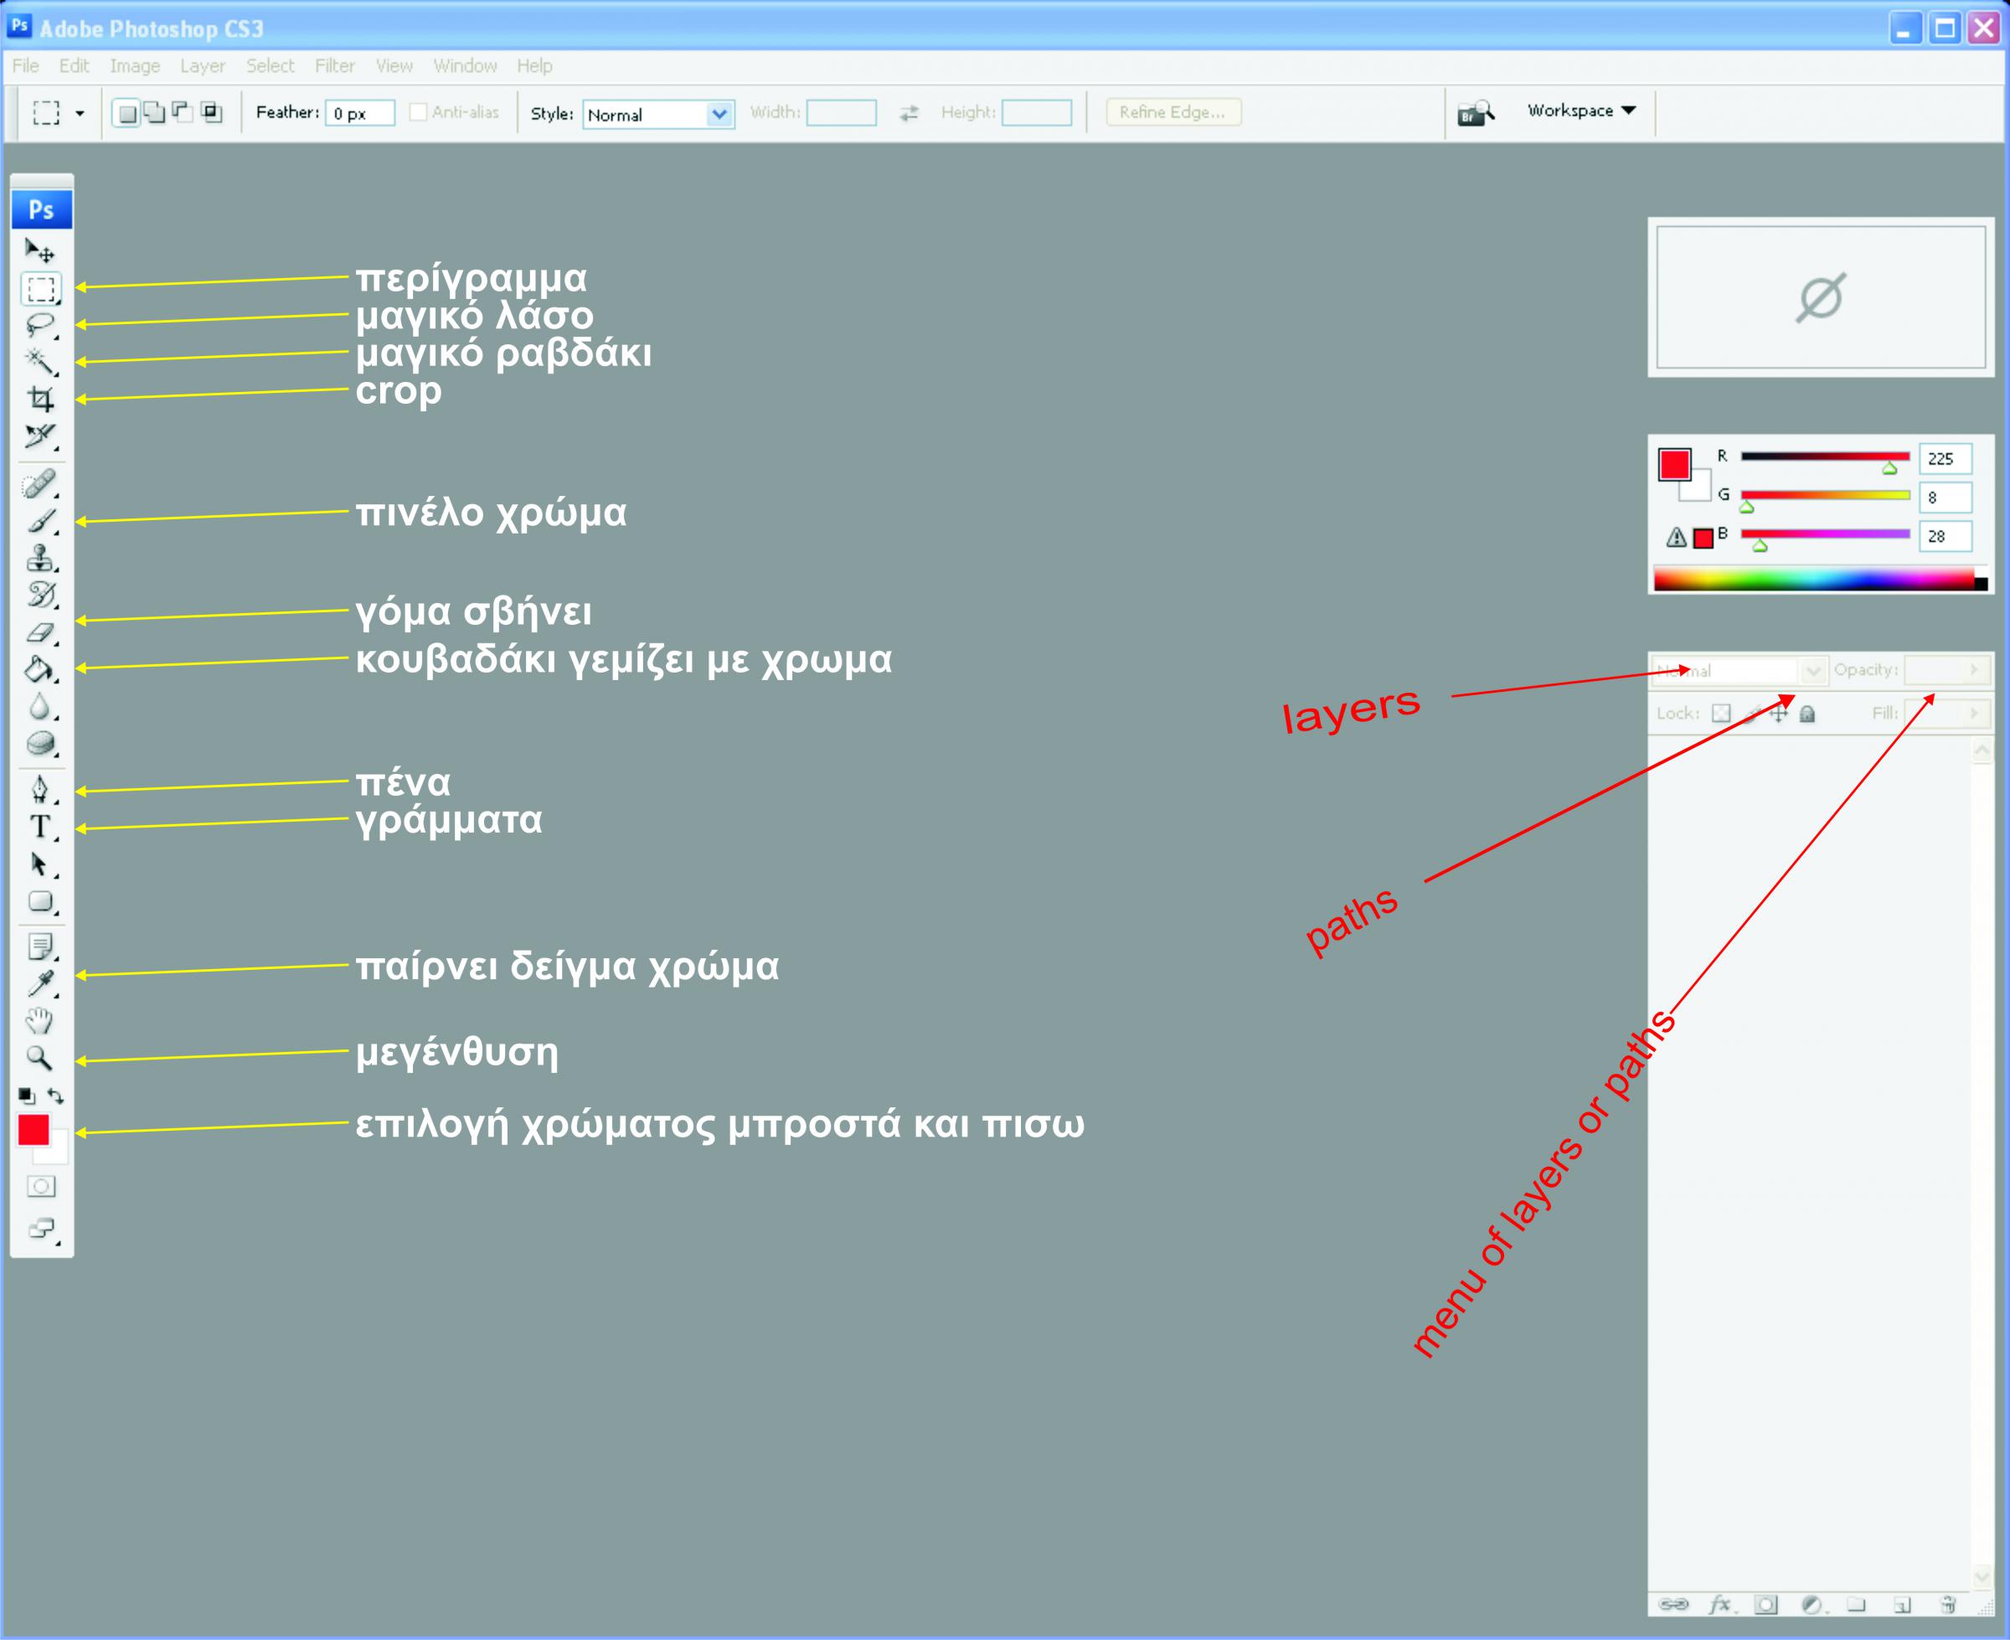Expand the Workspace dropdown

[x=1581, y=111]
